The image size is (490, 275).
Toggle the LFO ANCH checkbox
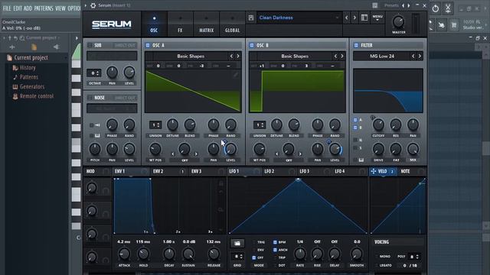tap(276, 250)
